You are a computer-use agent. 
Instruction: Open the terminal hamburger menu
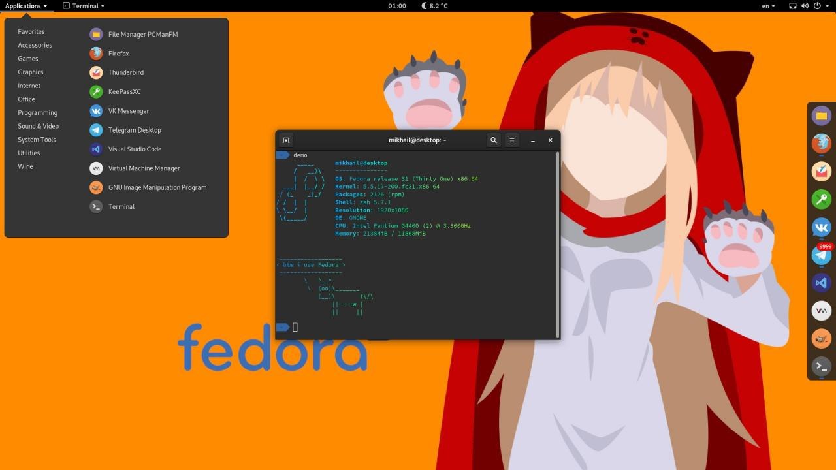(x=512, y=140)
